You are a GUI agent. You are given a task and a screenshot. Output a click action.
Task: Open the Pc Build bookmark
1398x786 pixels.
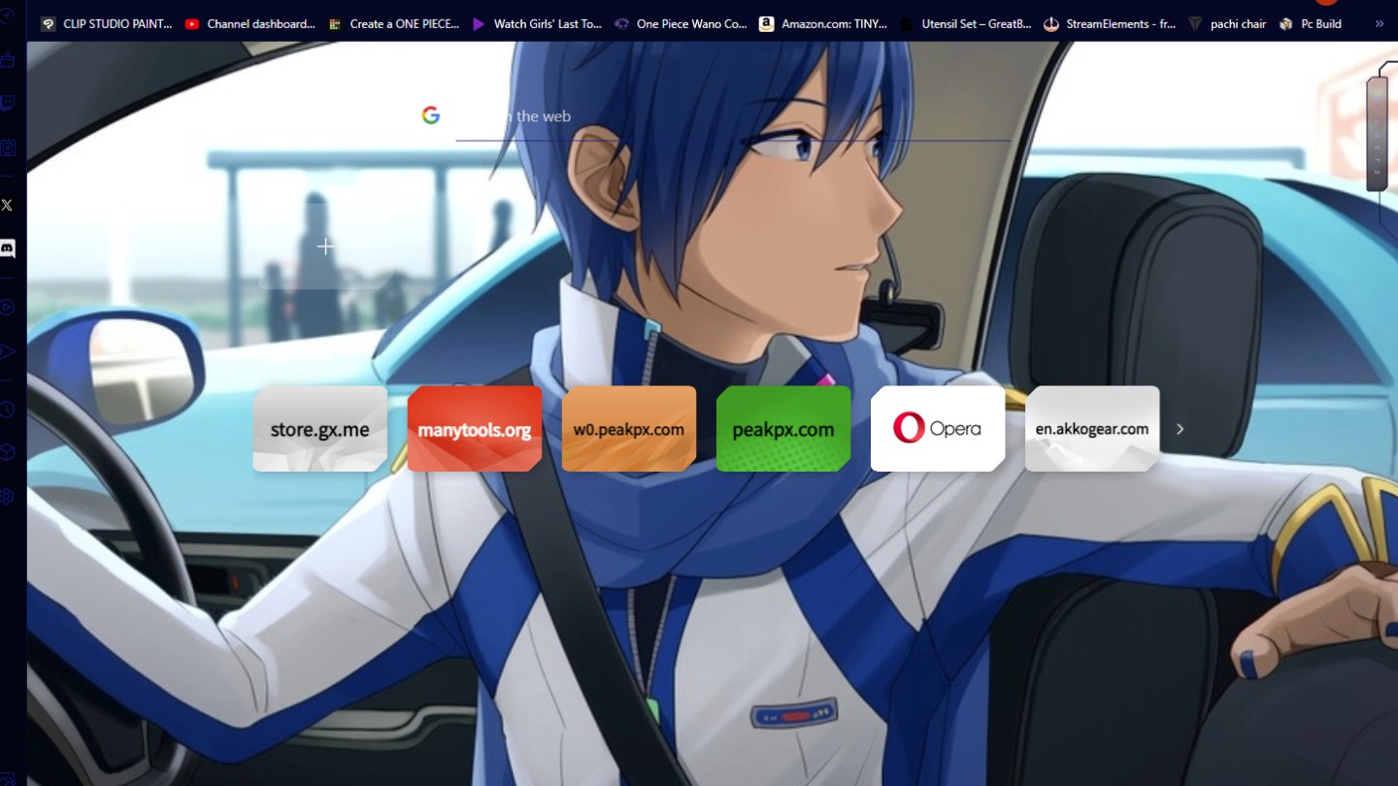[1311, 24]
